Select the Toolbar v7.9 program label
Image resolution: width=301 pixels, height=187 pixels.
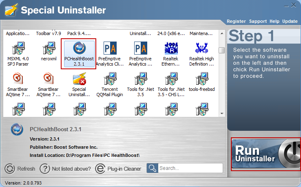[x=49, y=33]
